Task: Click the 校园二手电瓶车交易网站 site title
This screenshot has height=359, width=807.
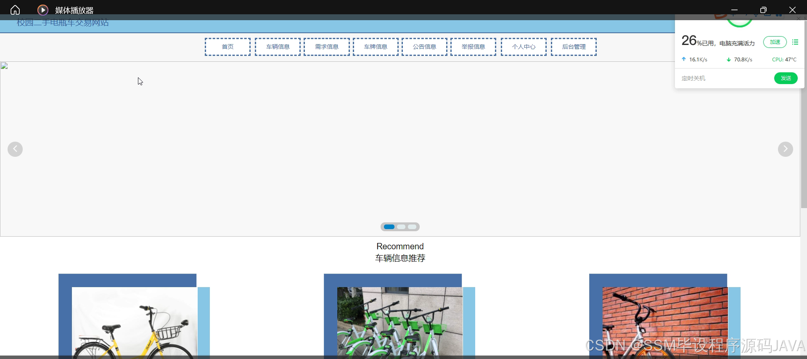Action: [x=63, y=23]
